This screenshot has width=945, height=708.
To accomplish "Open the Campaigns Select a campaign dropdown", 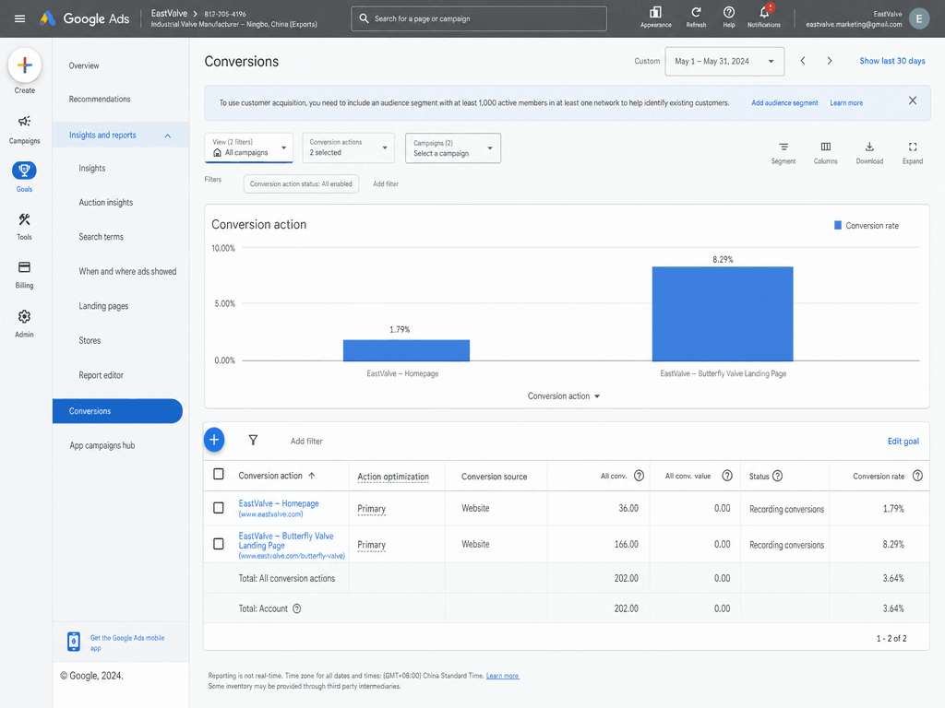I will (x=452, y=148).
